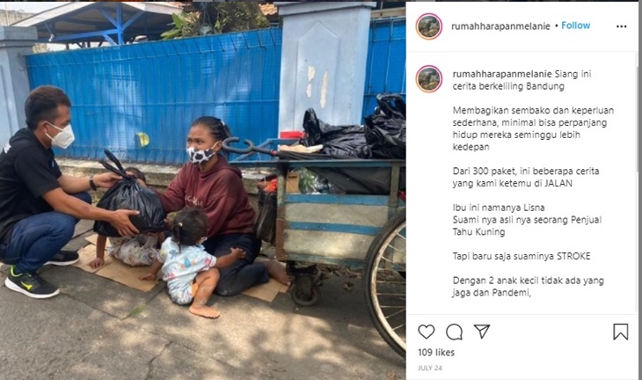
Task: Click caption avatar of rumahharapanmelanie
Action: point(428,78)
